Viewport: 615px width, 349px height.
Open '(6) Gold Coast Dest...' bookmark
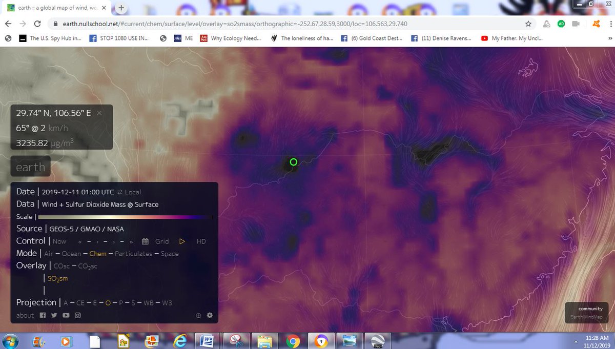[371, 38]
